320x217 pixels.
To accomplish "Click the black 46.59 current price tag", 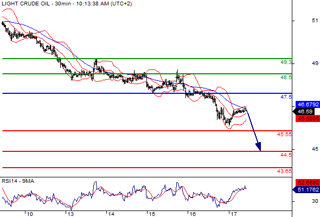I will [304, 111].
